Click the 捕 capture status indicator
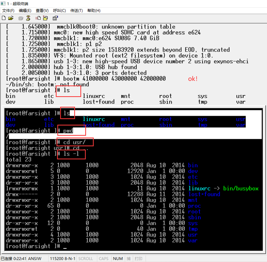Image resolution: width=267 pixels, height=262 pixels. click(x=129, y=258)
